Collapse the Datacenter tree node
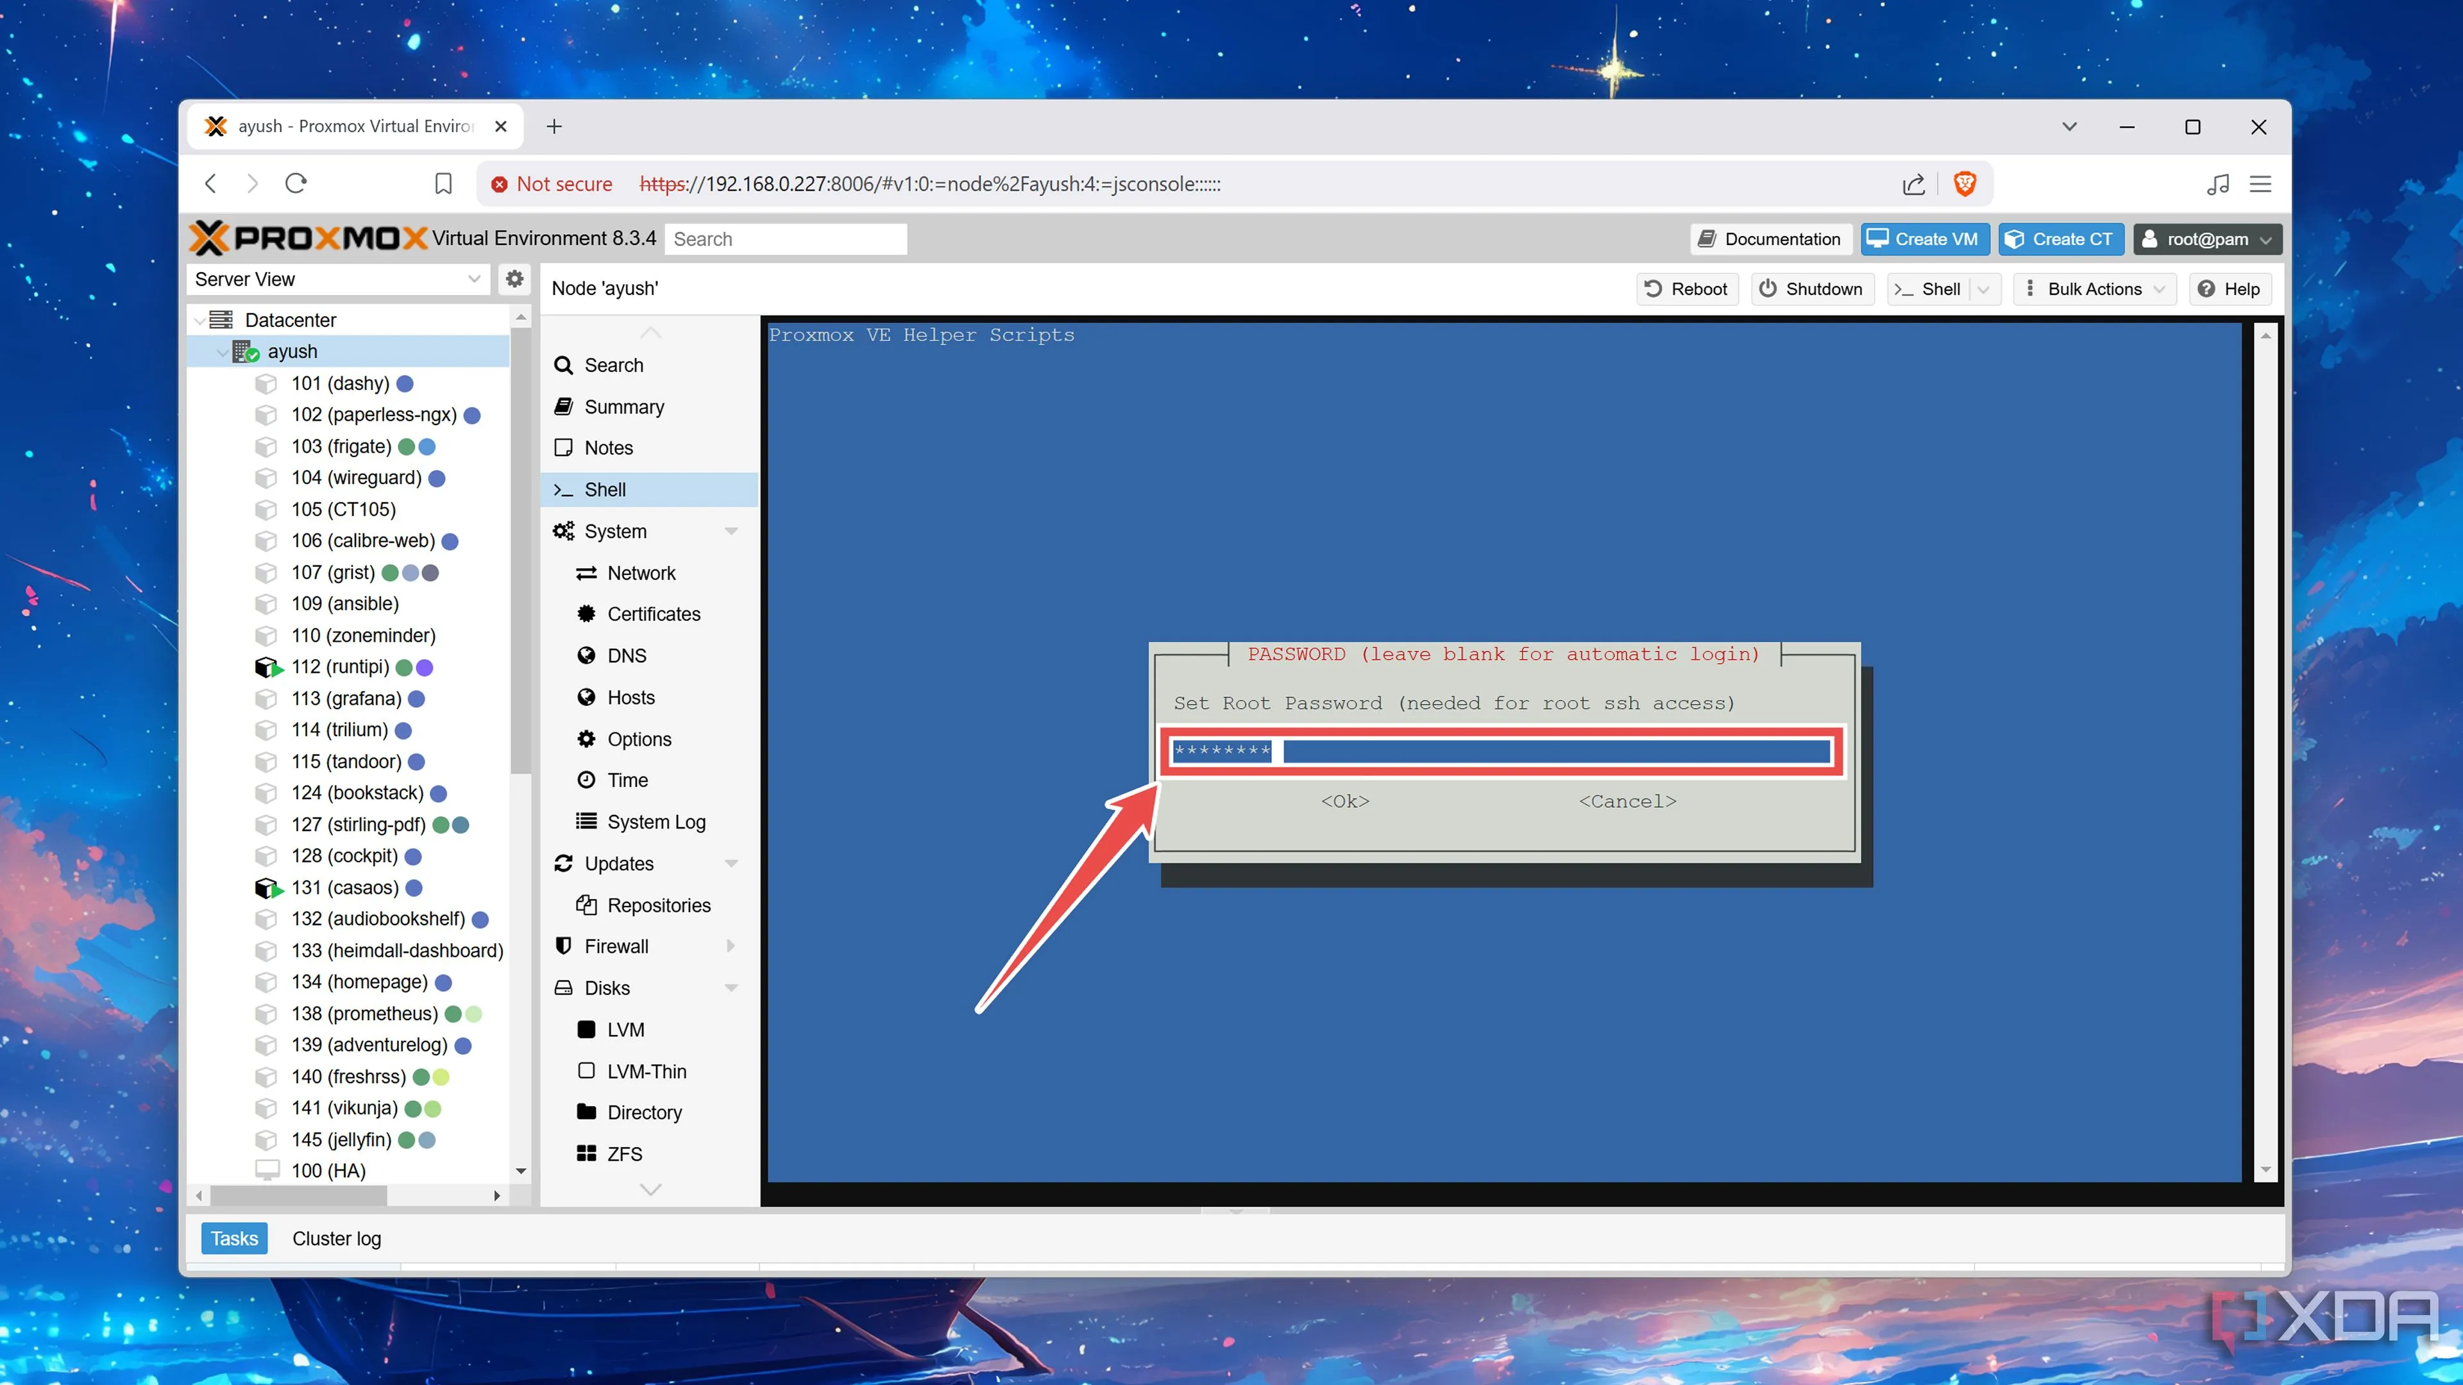Image resolution: width=2463 pixels, height=1385 pixels. click(x=199, y=320)
